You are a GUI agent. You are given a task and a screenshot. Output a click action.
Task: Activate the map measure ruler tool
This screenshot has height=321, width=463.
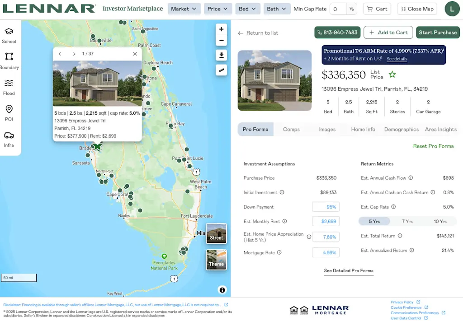pos(221,70)
